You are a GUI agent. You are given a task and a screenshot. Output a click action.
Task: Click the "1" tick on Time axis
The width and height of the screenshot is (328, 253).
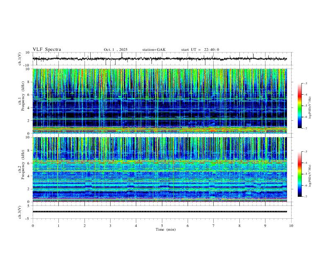point(58,226)
